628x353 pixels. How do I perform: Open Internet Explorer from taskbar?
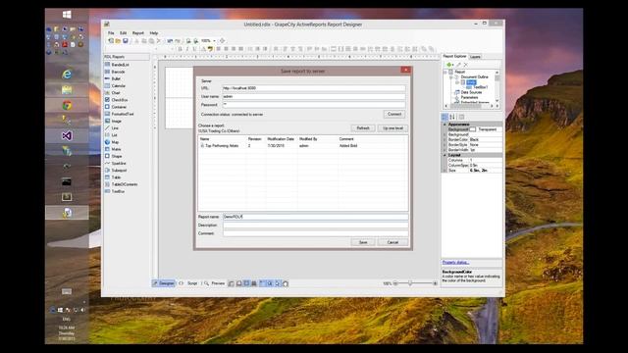67,75
